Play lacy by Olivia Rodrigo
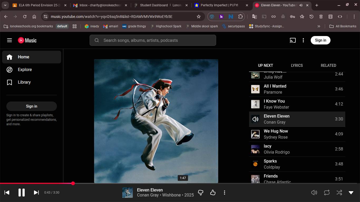Screen dimensions: 360x202 coord(297,149)
